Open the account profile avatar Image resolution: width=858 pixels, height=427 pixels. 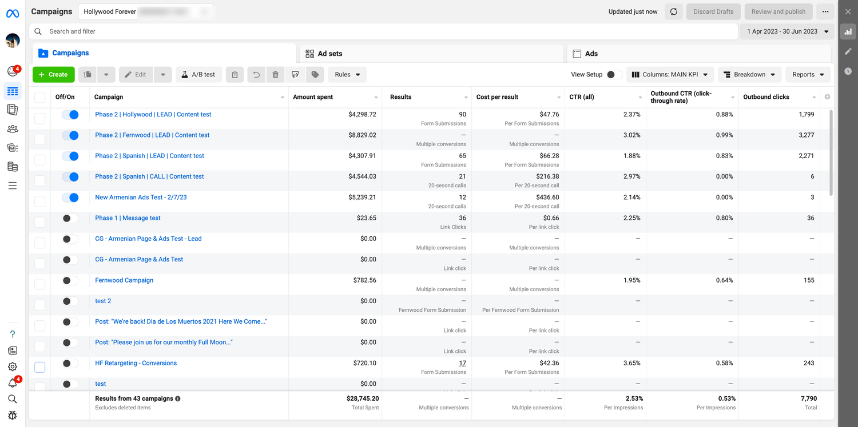(x=13, y=41)
